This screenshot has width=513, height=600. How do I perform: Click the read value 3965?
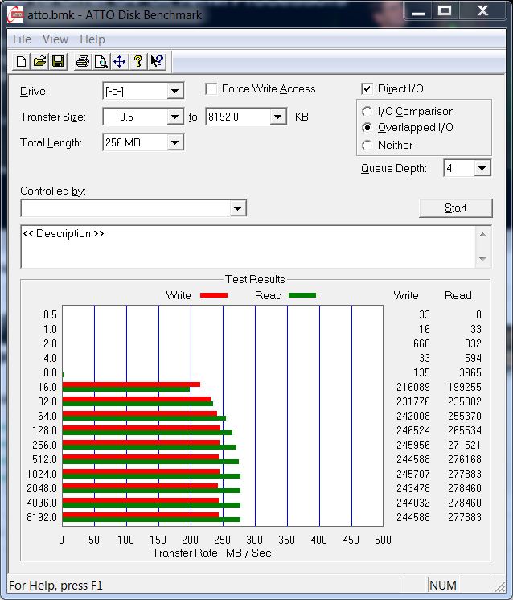[x=470, y=372]
